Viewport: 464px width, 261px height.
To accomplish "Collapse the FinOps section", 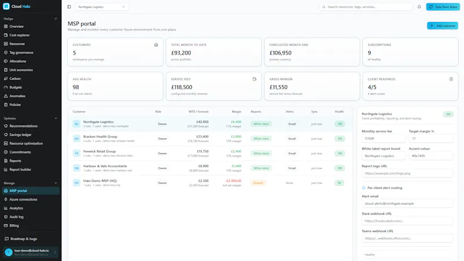I will pyautogui.click(x=56, y=19).
